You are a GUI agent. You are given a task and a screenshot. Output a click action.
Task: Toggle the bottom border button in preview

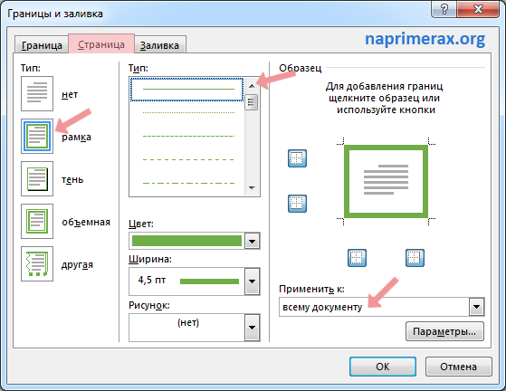pos(297,204)
